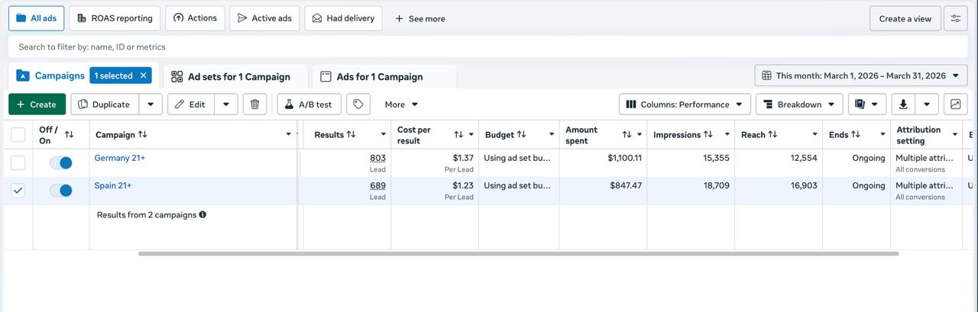Viewport: 978px width, 312px height.
Task: Open Results column options arrow
Action: [x=383, y=135]
